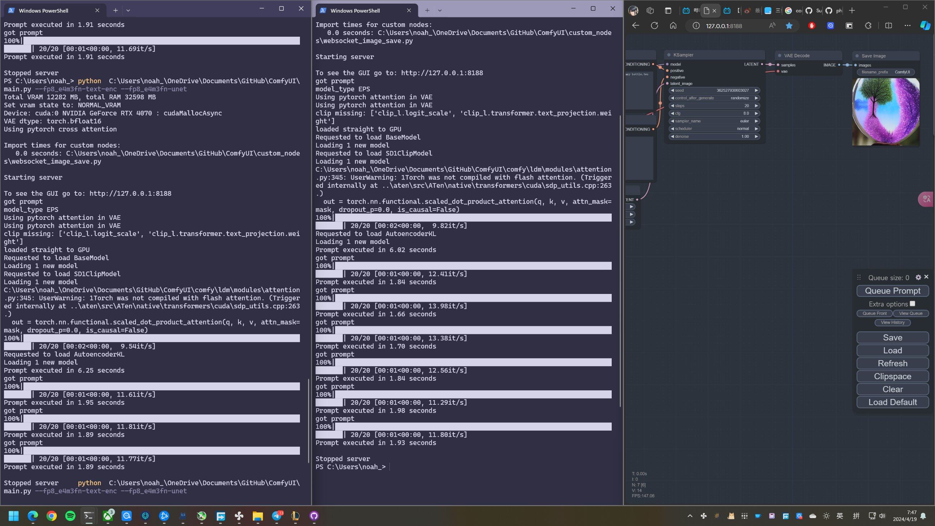Click the volume icon in system tray
This screenshot has height=526, width=935.
tap(882, 516)
